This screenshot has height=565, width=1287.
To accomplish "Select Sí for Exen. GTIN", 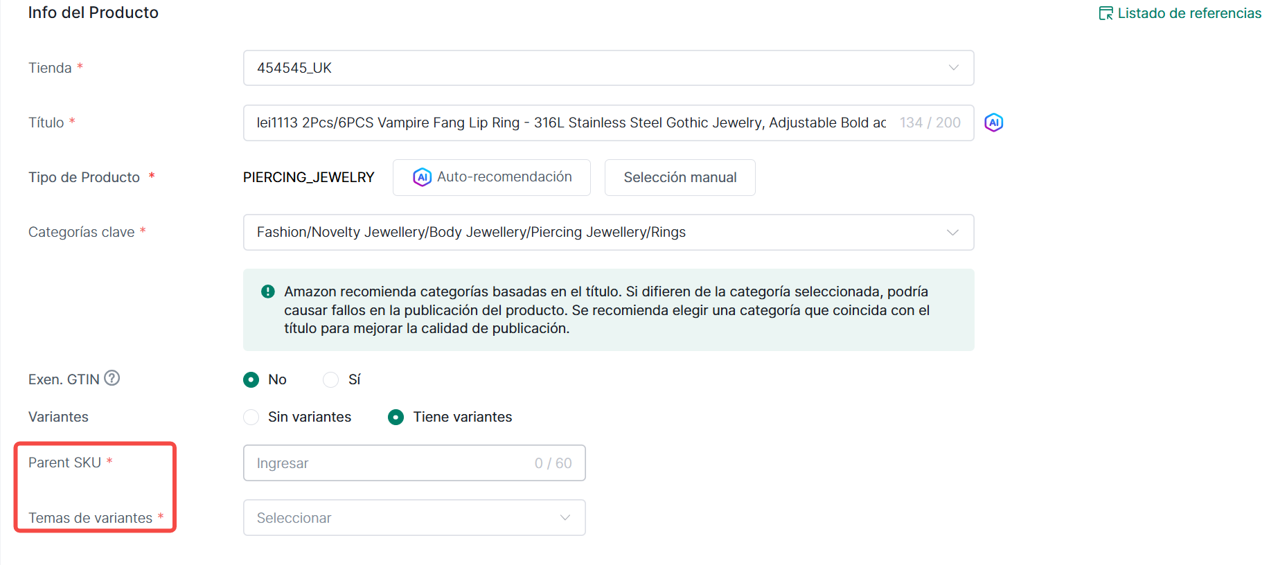I will pyautogui.click(x=331, y=379).
